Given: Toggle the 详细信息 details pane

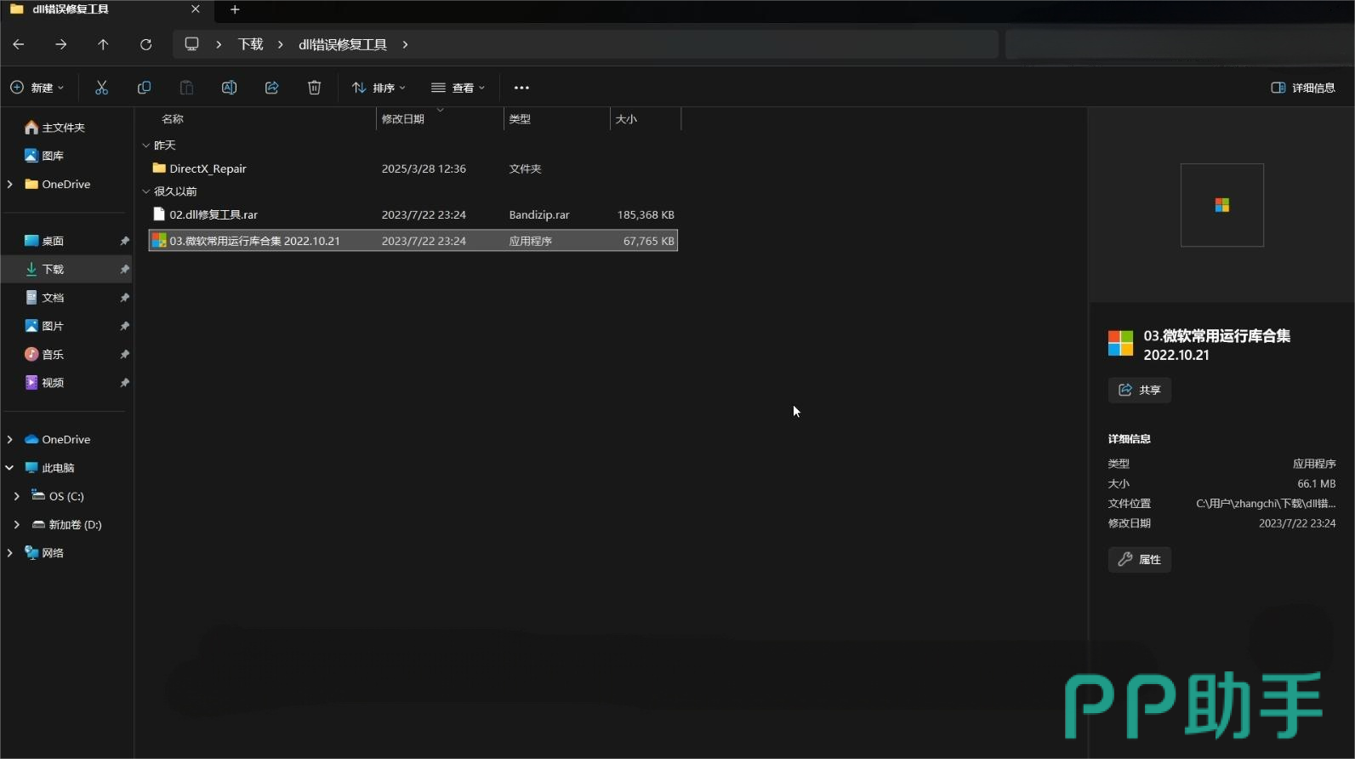Looking at the screenshot, I should tap(1302, 88).
